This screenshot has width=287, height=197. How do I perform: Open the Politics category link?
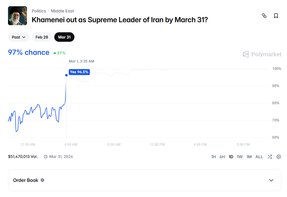point(39,11)
